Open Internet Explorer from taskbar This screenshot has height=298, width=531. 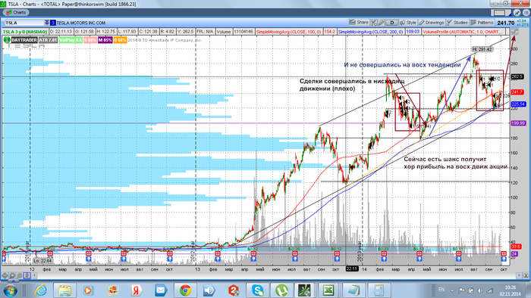point(41,290)
